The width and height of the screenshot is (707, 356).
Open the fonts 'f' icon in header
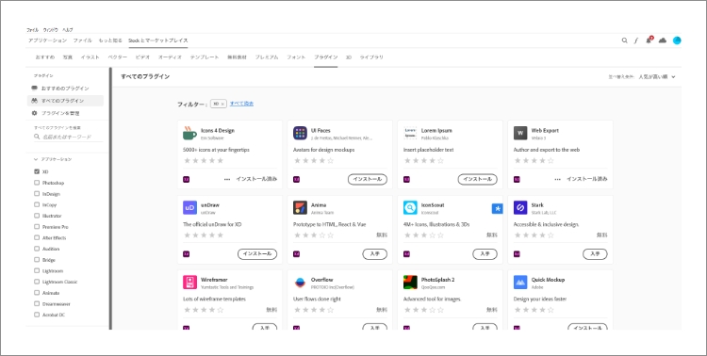tap(636, 40)
